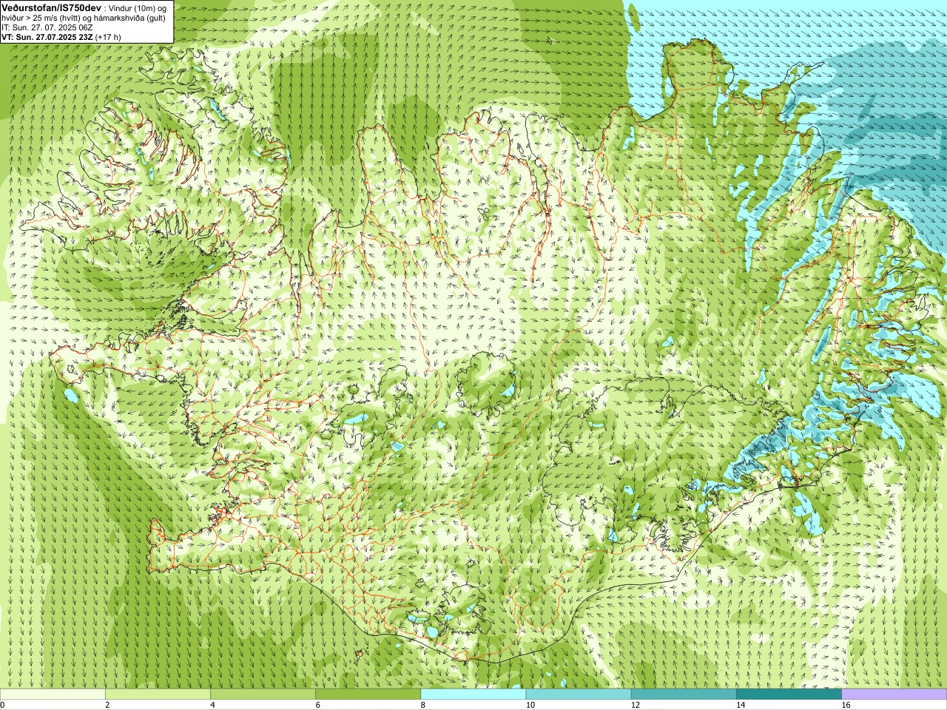Click the lavender above-16 legend swatch
This screenshot has height=710, width=947.
[x=894, y=694]
